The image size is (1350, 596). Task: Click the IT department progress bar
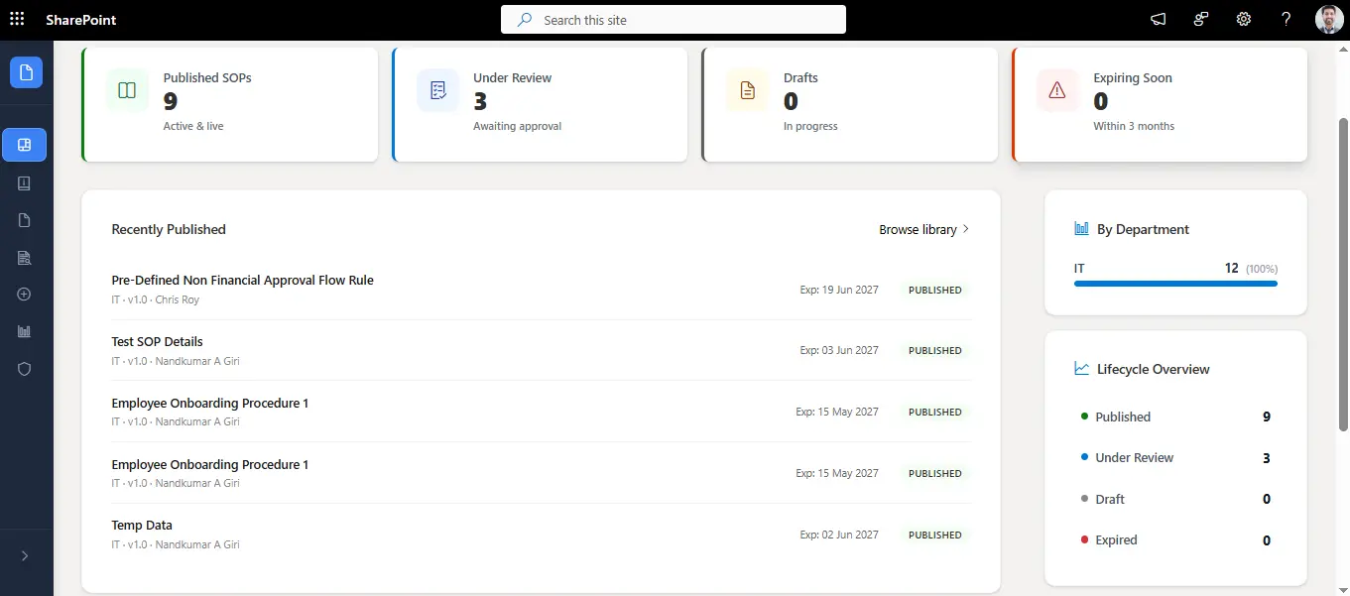point(1175,284)
